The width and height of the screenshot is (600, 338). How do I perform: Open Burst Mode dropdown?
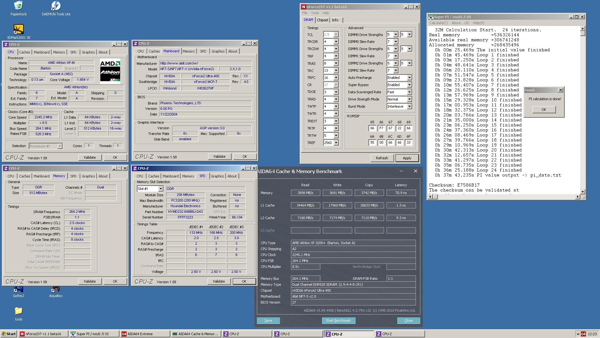[409, 106]
